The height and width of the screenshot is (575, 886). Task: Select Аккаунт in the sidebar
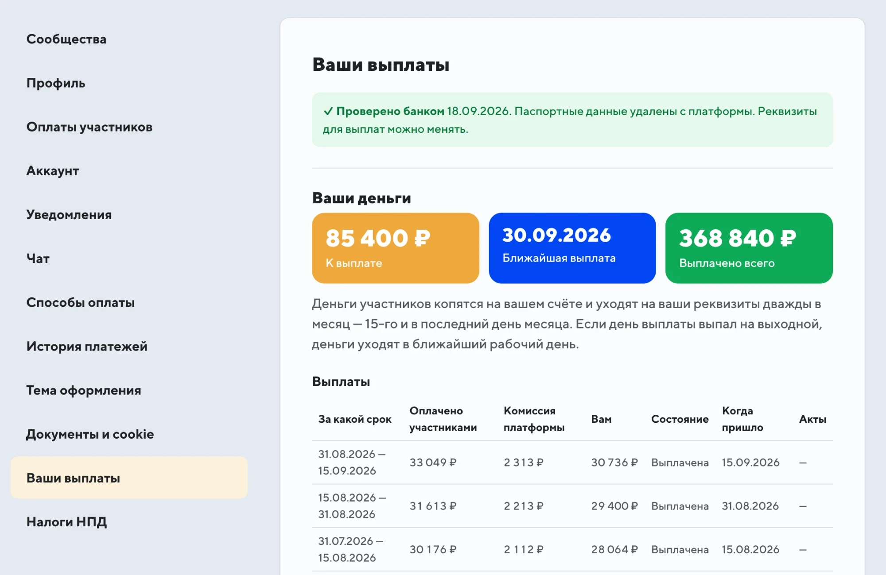(53, 170)
